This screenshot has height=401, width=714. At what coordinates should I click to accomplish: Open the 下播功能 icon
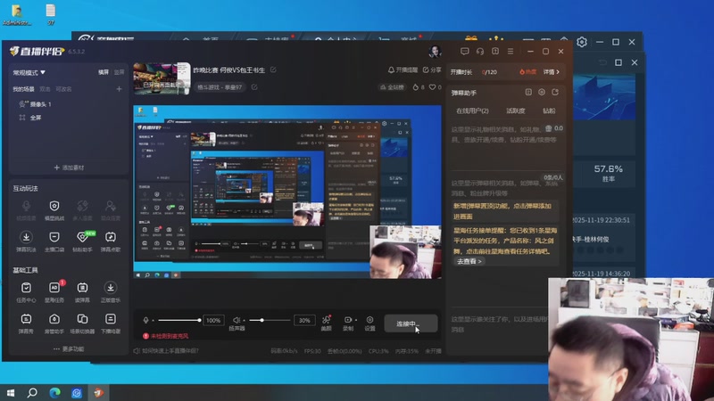[111, 319]
